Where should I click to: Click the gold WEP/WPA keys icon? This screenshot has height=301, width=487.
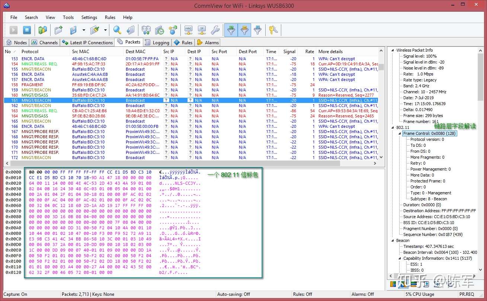point(273,30)
